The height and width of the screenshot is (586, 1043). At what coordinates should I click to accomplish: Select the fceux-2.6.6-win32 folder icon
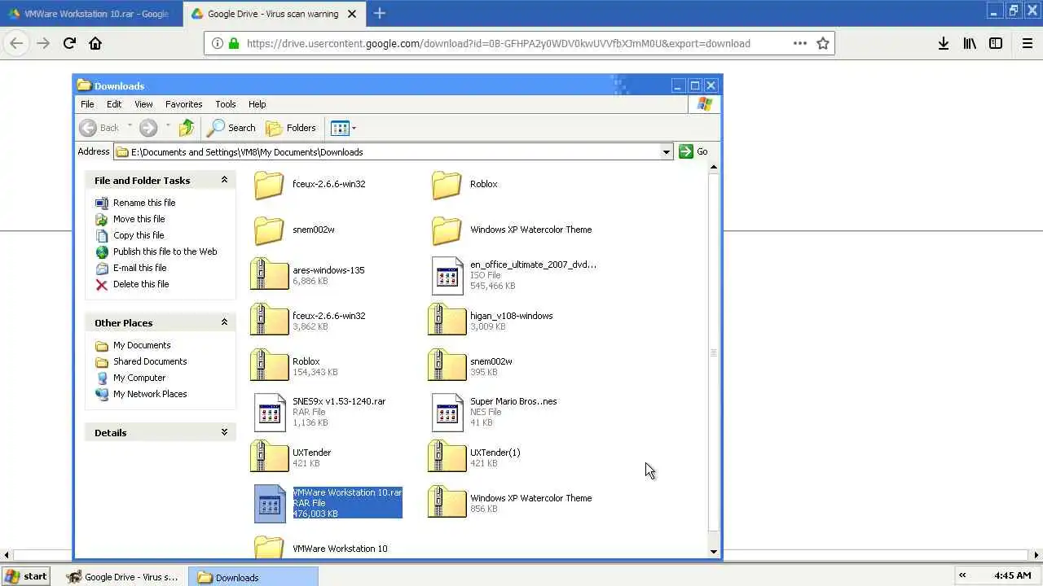click(x=269, y=185)
